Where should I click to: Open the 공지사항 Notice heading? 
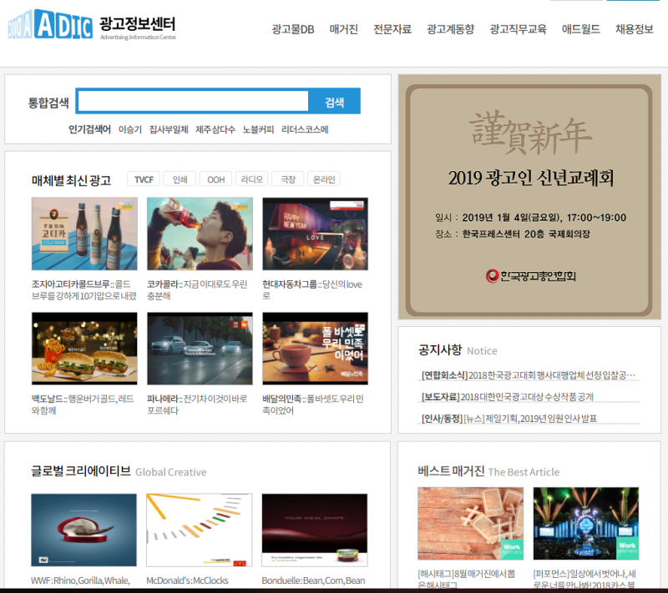tap(458, 350)
